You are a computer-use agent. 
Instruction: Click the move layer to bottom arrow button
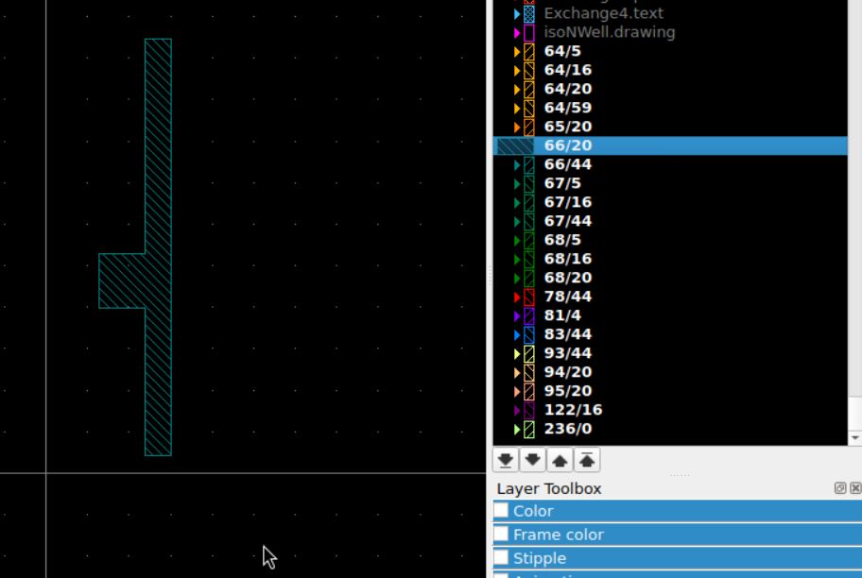[x=506, y=460]
